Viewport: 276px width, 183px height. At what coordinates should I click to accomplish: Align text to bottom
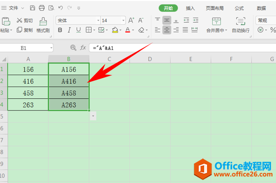176,21
